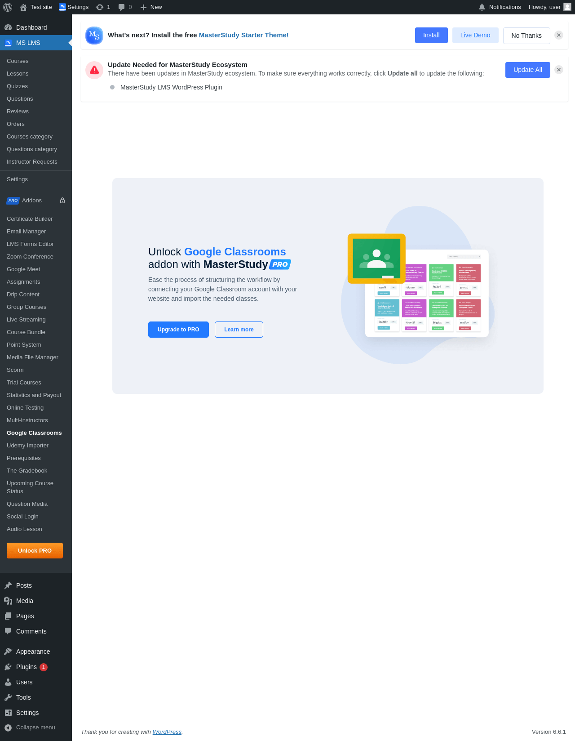Click the Install button

(x=431, y=35)
